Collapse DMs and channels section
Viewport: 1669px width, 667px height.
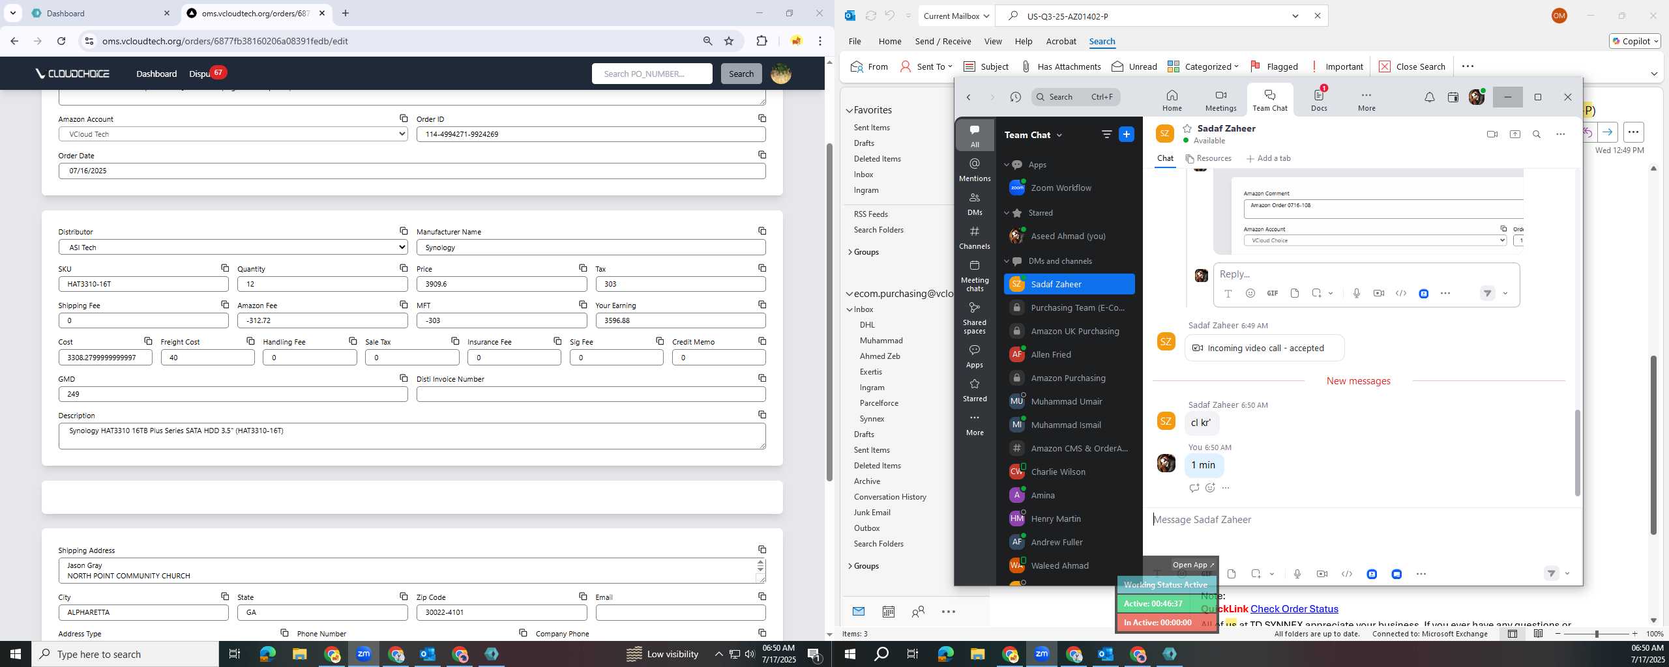[x=1007, y=261]
